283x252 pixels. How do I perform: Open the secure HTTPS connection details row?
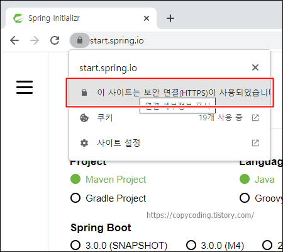point(170,93)
